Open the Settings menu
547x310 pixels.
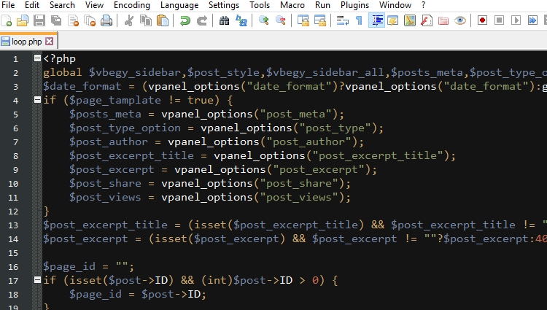click(x=224, y=5)
